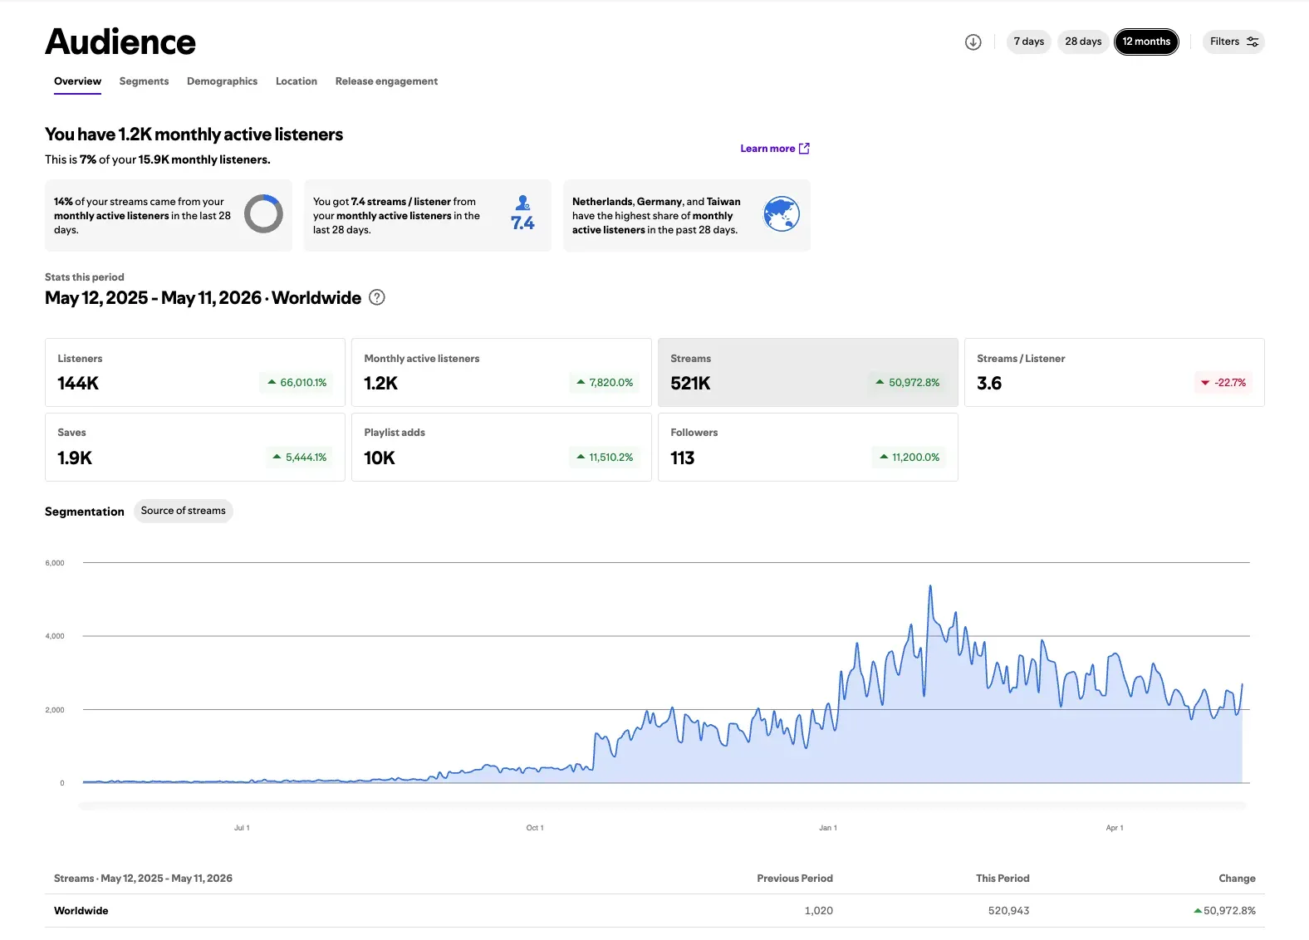This screenshot has height=940, width=1309.
Task: Click the Previous Period column header
Action: (795, 879)
